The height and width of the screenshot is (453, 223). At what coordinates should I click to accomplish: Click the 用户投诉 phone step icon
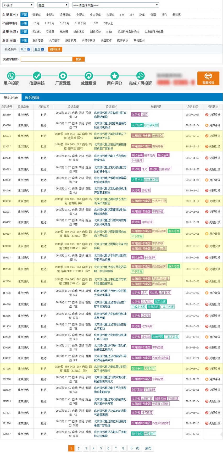click(x=11, y=76)
